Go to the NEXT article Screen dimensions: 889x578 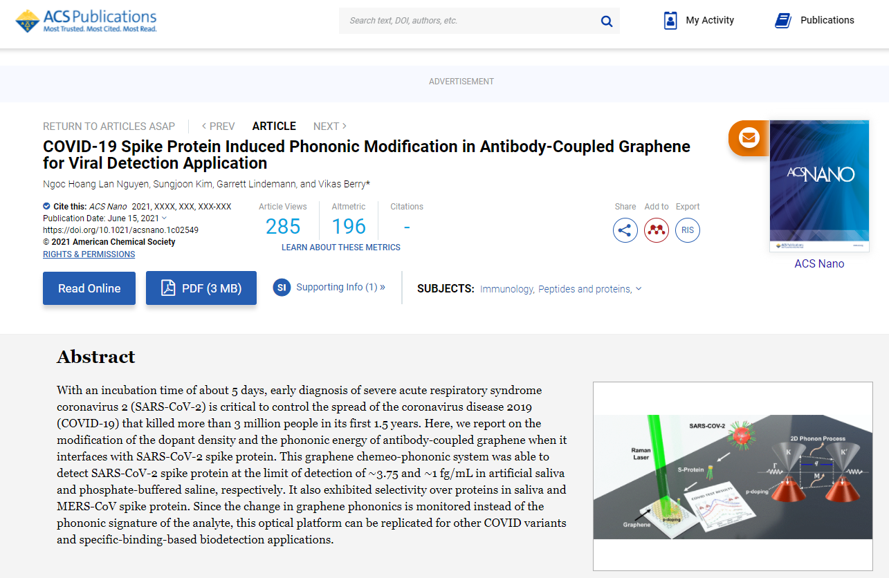[x=330, y=126]
